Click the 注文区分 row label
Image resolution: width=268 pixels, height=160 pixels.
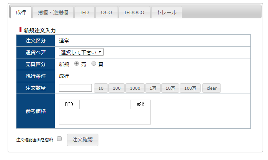[x=36, y=40]
